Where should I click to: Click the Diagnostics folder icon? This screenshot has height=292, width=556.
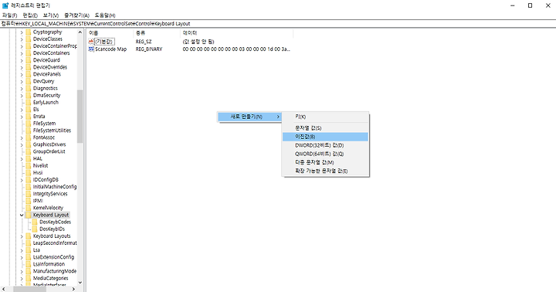(29, 88)
